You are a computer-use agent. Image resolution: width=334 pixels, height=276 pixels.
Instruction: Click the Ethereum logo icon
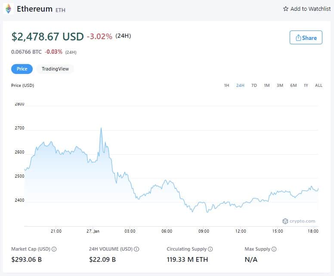click(x=8, y=9)
